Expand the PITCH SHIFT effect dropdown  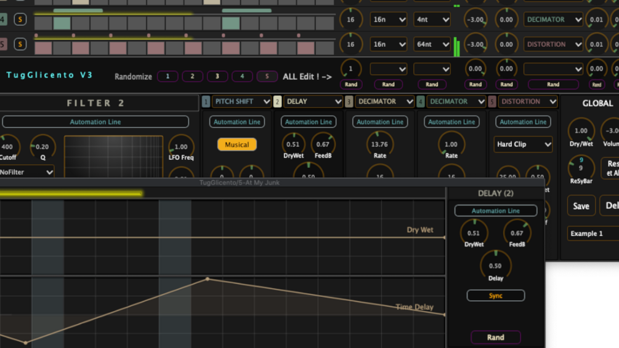point(241,101)
